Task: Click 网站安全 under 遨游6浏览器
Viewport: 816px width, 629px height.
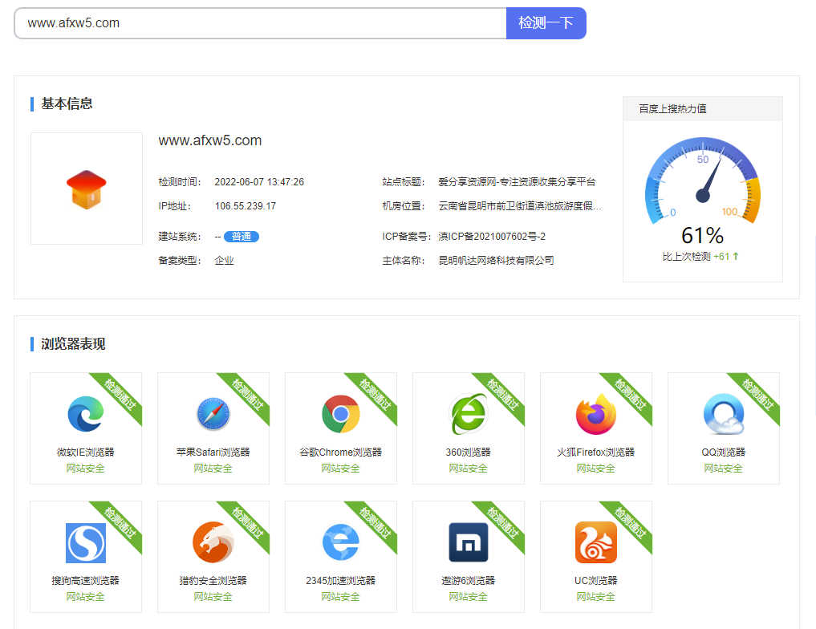Action: (x=469, y=597)
